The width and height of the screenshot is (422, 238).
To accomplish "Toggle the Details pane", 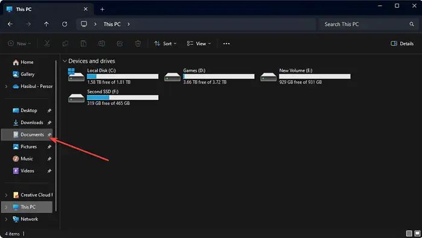I will [x=402, y=43].
